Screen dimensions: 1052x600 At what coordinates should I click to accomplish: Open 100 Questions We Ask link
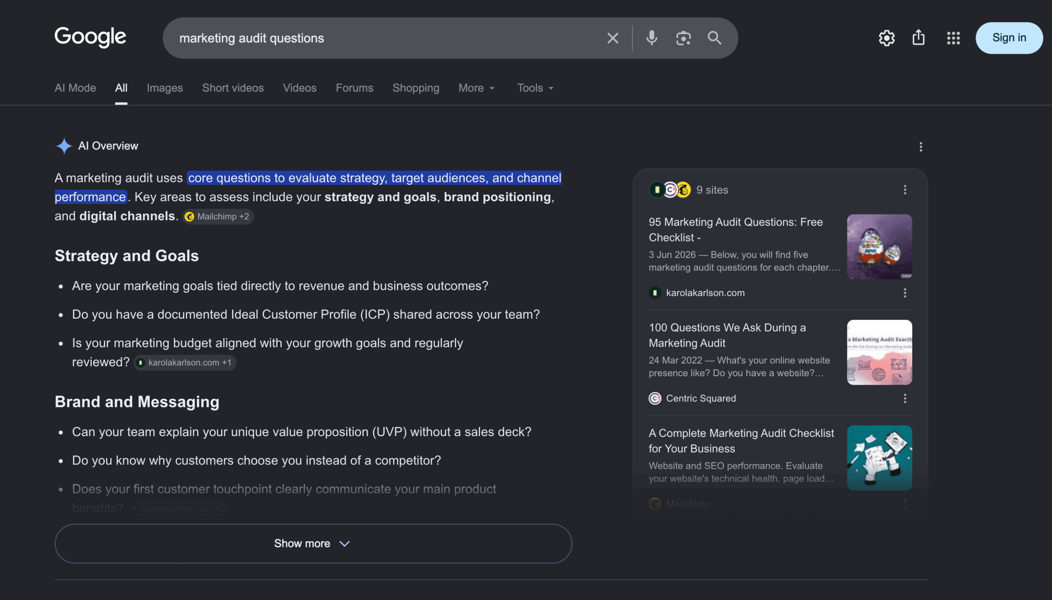pyautogui.click(x=727, y=335)
